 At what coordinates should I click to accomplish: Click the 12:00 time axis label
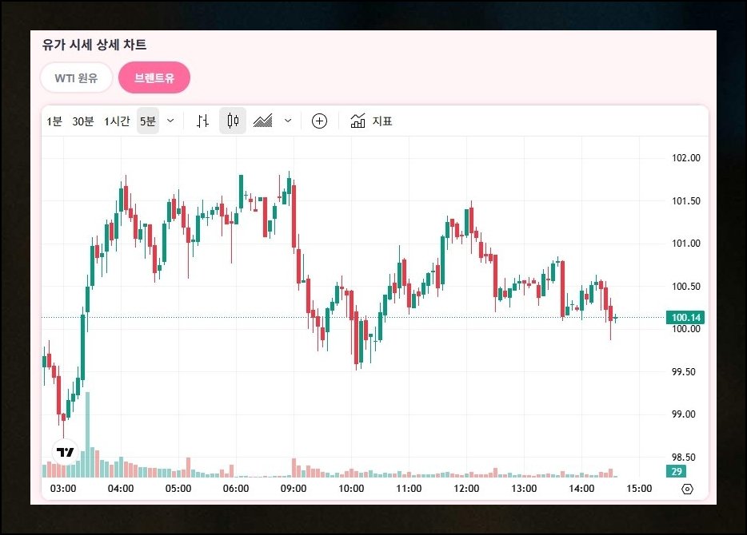[x=466, y=489]
